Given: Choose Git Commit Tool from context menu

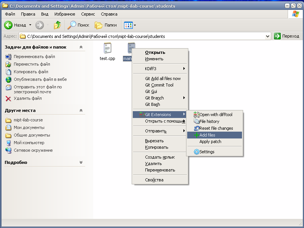Looking at the screenshot, I should click(159, 85).
